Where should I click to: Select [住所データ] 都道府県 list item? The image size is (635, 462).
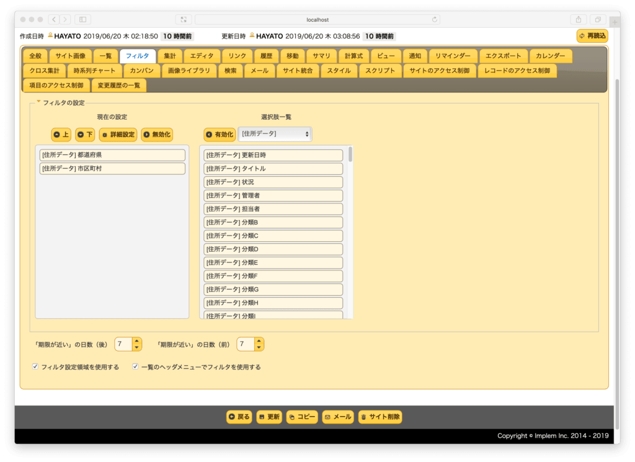tap(112, 155)
